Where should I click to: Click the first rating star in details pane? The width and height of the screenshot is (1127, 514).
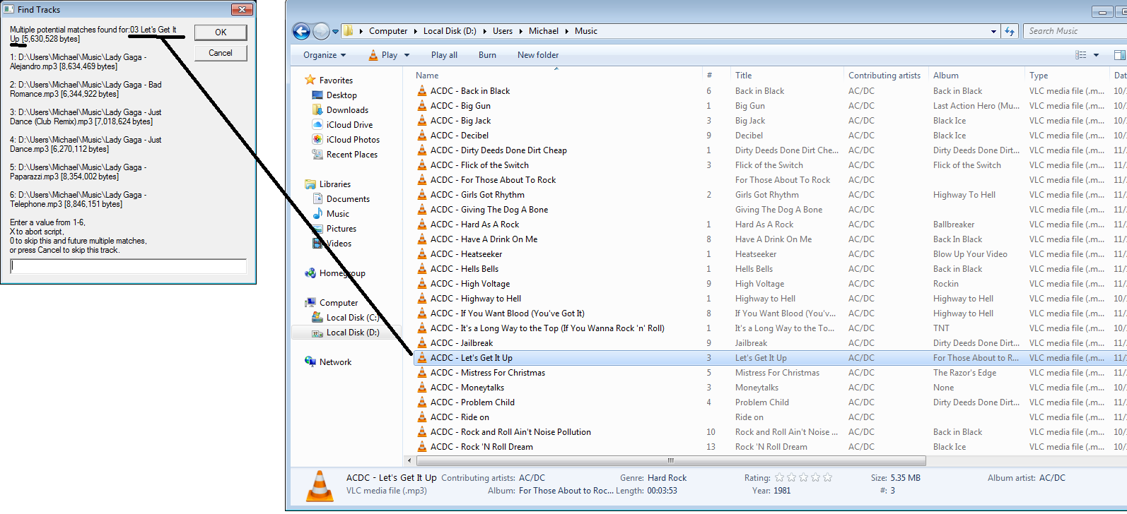coord(780,478)
